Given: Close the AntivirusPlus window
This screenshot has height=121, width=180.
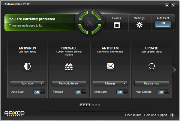Looking at the screenshot, I should (173, 5).
